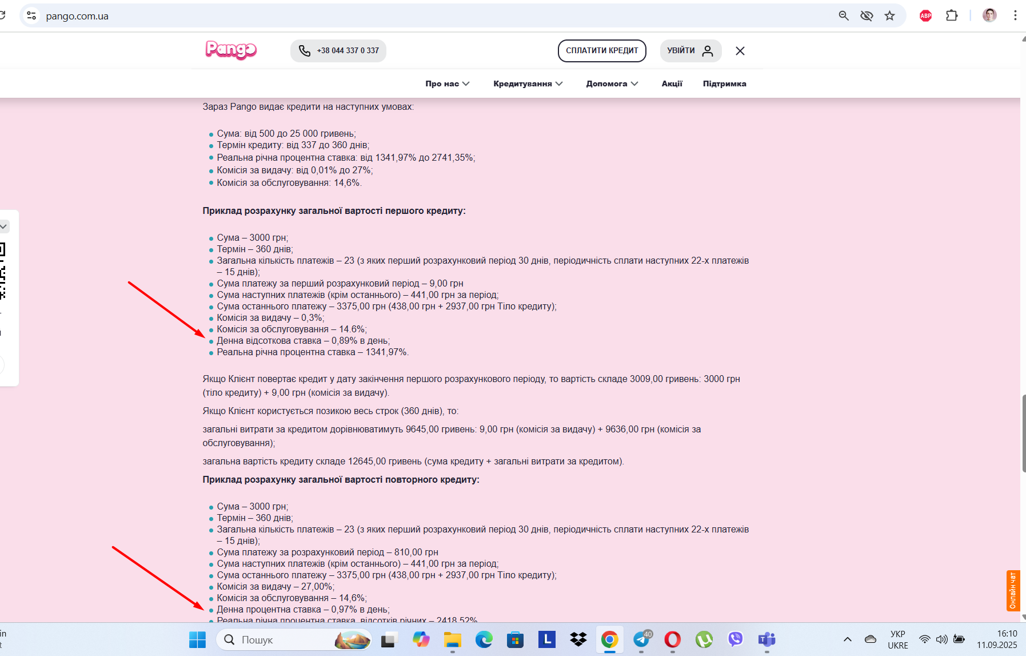Open Dropbox from the taskbar
This screenshot has width=1026, height=656.
click(x=578, y=639)
